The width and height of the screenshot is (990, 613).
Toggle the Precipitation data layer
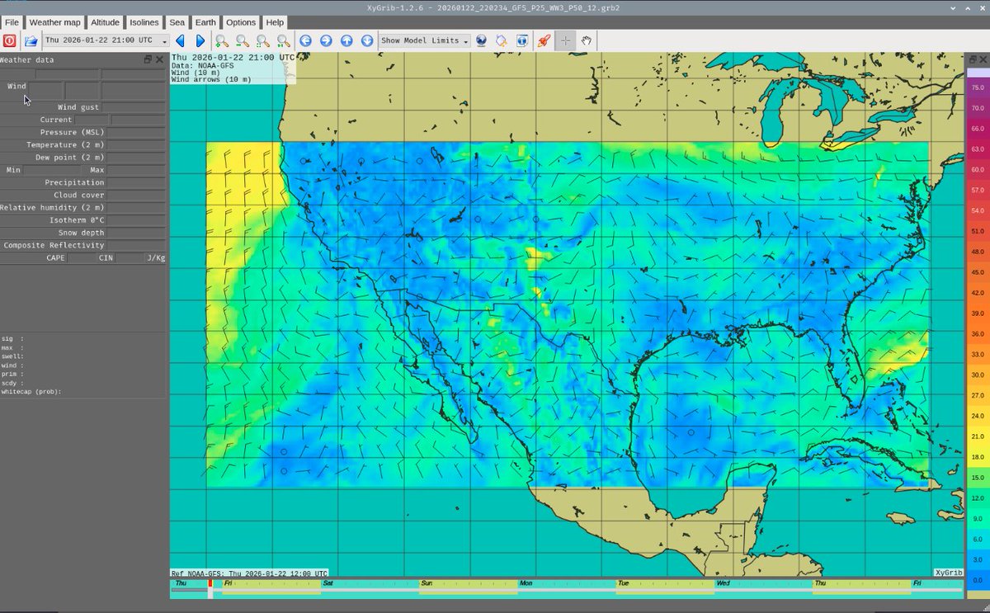point(75,182)
